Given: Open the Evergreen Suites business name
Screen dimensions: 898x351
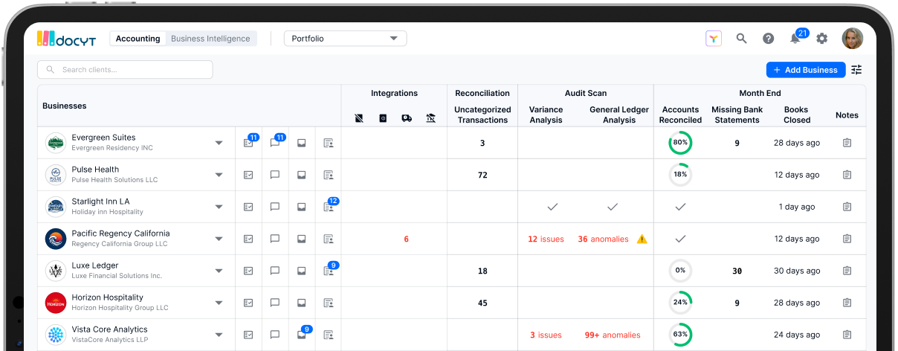Looking at the screenshot, I should pyautogui.click(x=103, y=138).
